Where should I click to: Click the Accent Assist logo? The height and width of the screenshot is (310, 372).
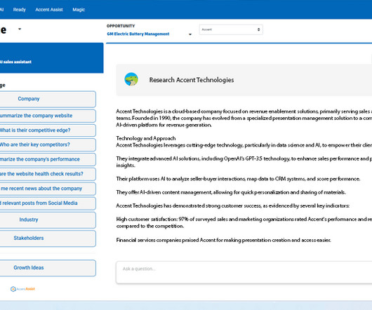click(x=22, y=289)
